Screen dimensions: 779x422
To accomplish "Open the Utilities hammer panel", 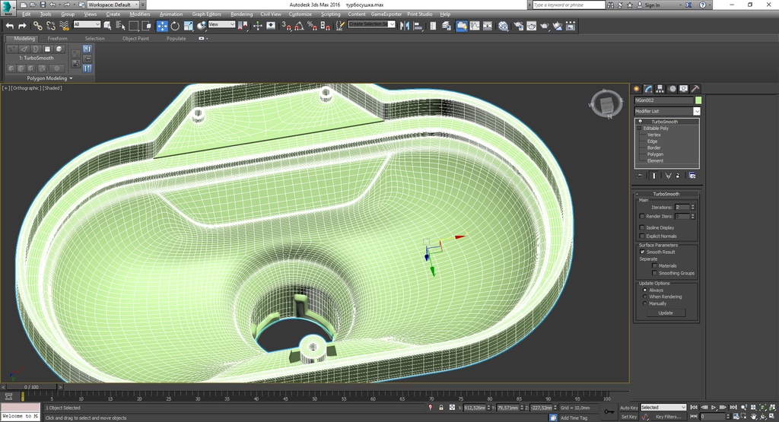I will click(695, 89).
